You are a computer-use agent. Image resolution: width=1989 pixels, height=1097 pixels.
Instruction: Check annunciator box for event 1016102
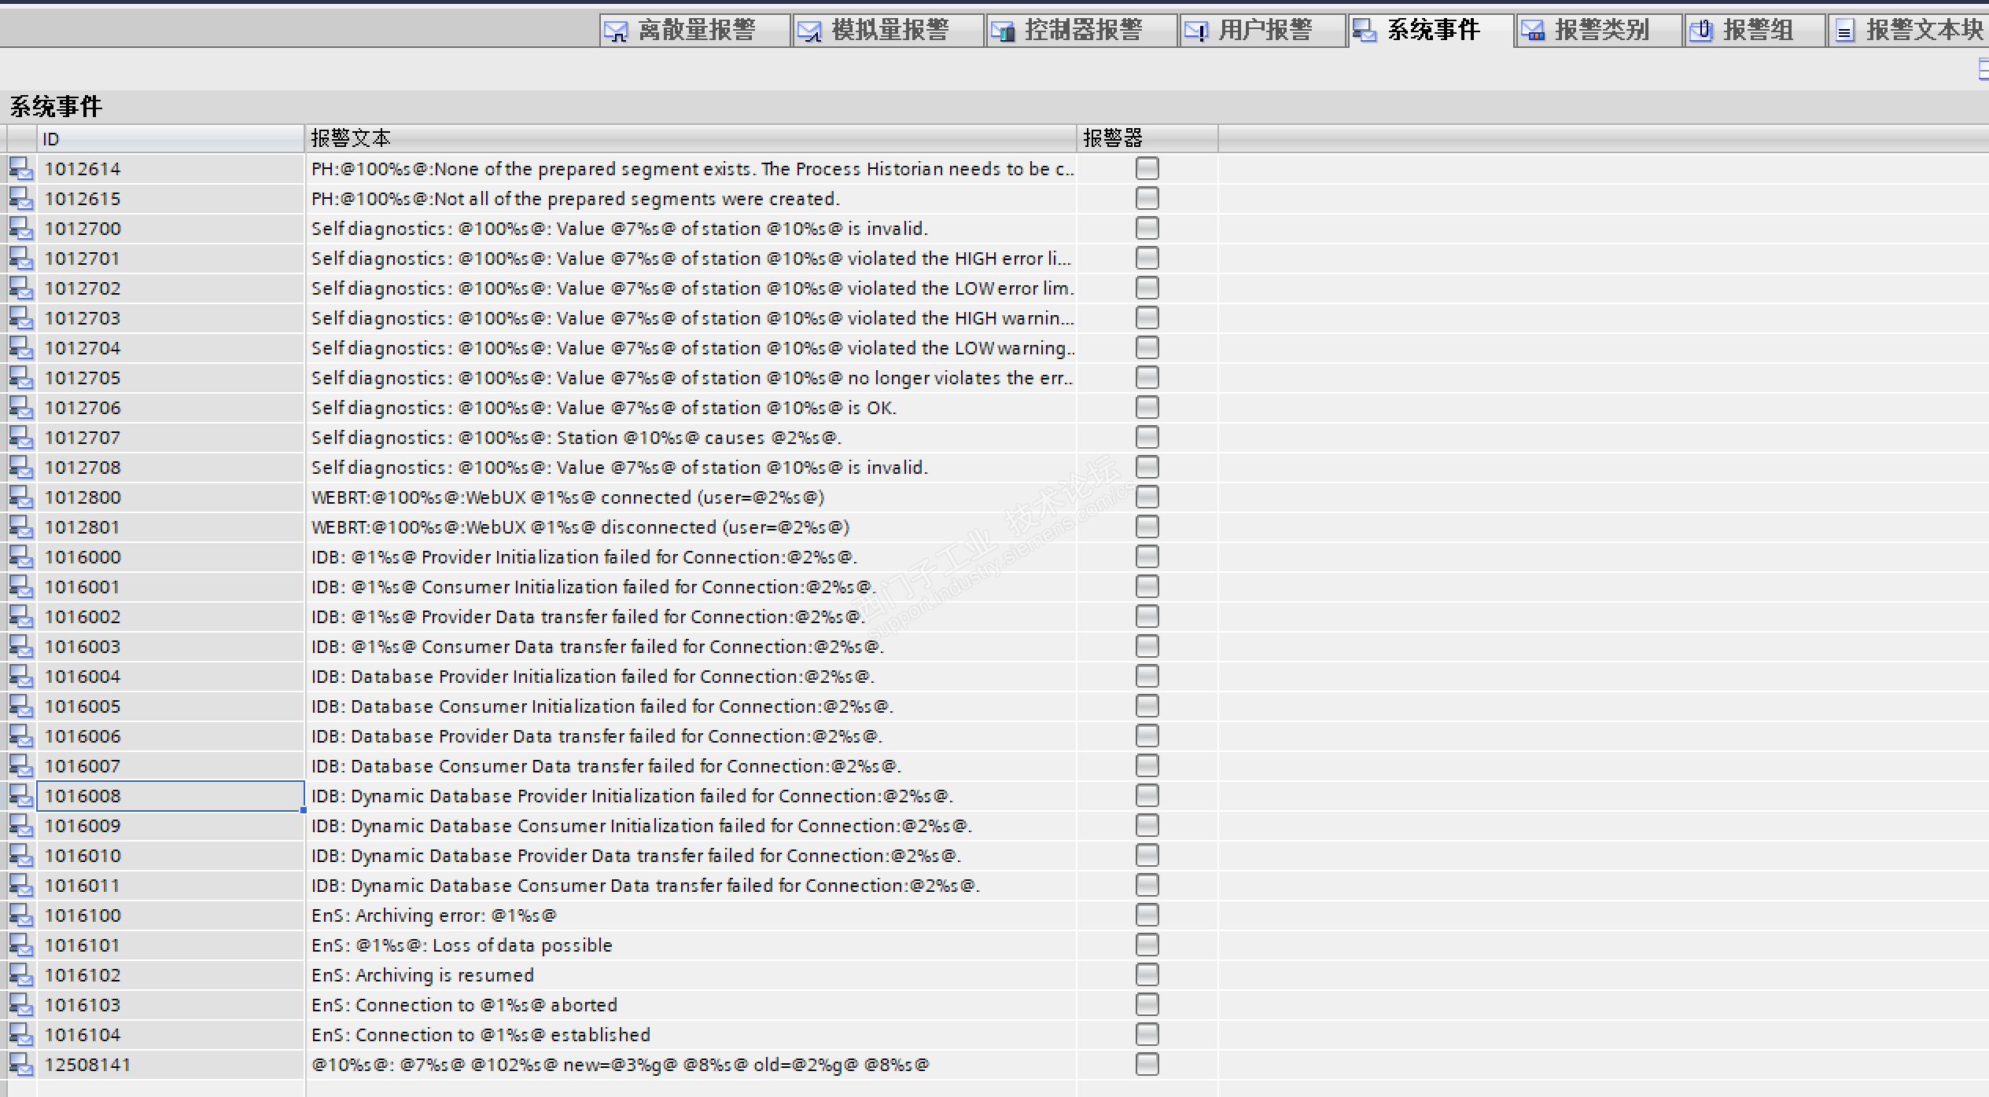(1147, 975)
